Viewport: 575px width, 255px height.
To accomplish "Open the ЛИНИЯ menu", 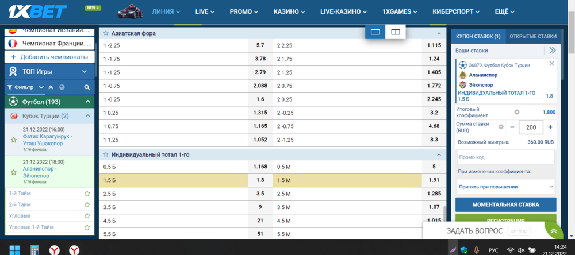I will [x=166, y=11].
